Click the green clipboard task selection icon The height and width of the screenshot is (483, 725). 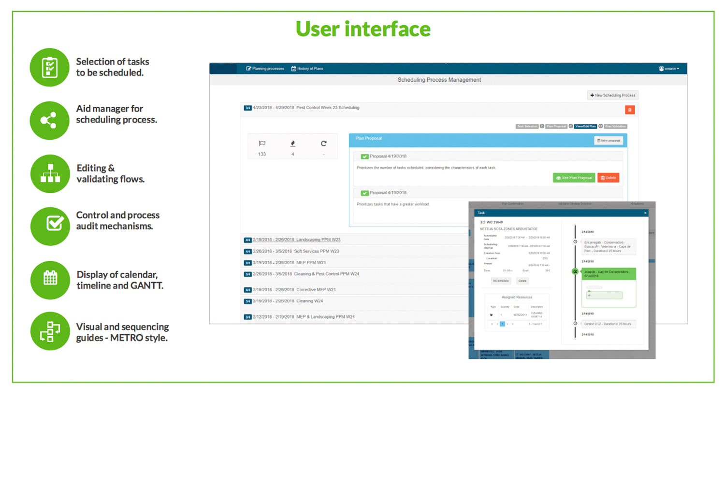49,67
